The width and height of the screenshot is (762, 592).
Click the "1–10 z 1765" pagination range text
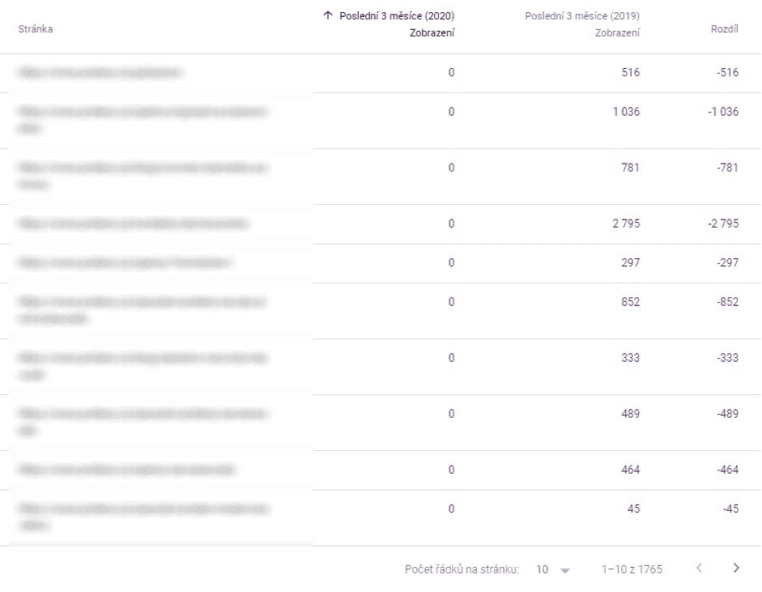pos(632,569)
